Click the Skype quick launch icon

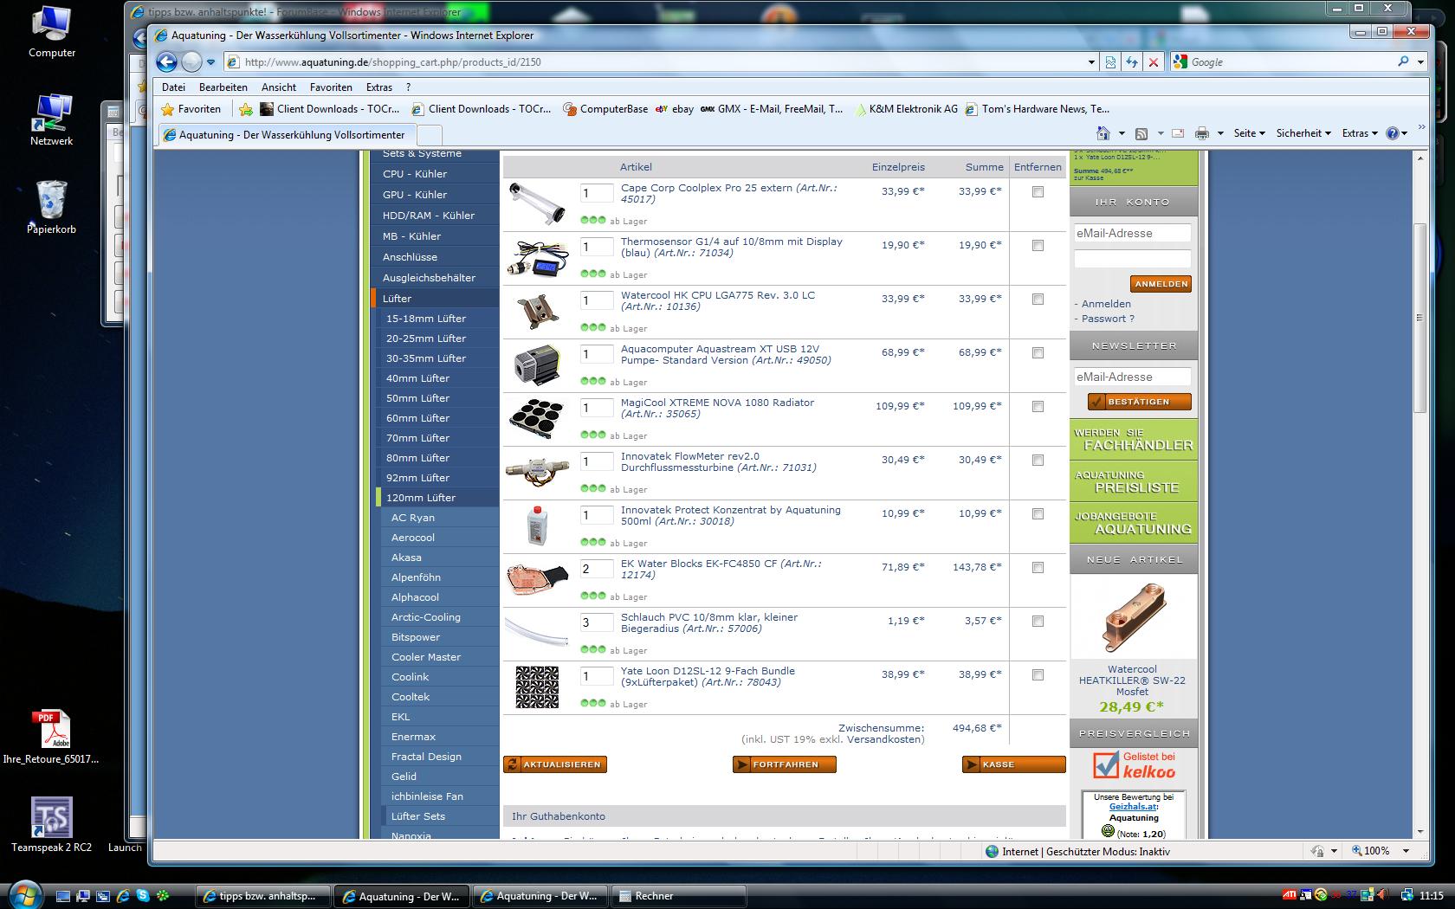tap(143, 896)
